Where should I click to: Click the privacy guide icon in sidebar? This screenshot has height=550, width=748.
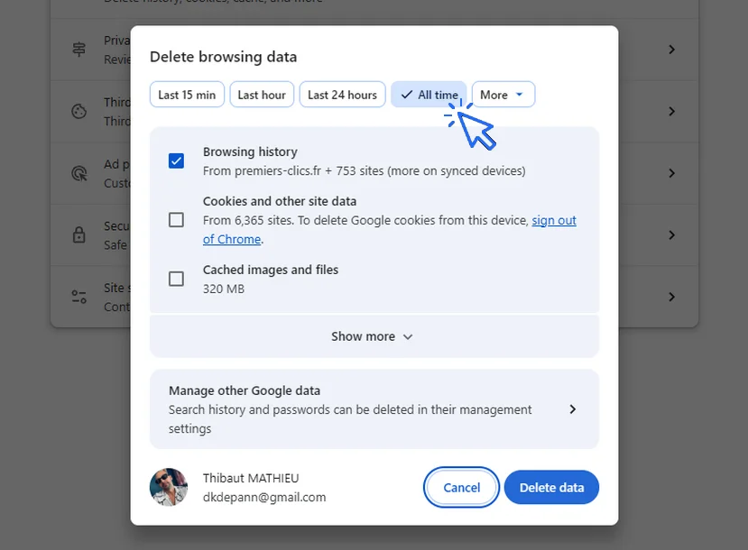tap(79, 50)
